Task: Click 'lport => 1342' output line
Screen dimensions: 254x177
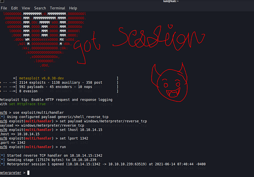Action: [x=13, y=143]
